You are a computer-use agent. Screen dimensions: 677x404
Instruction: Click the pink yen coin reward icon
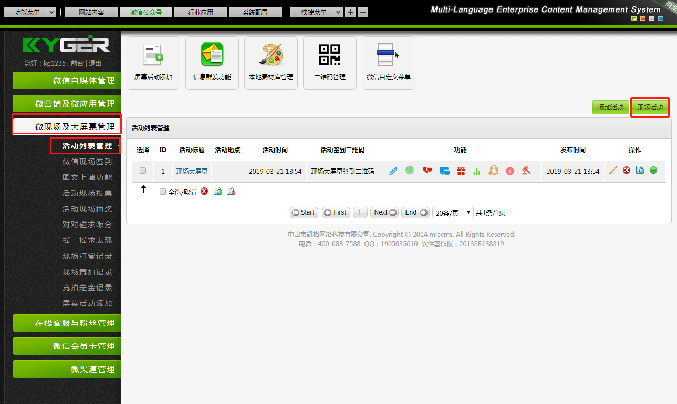point(509,171)
